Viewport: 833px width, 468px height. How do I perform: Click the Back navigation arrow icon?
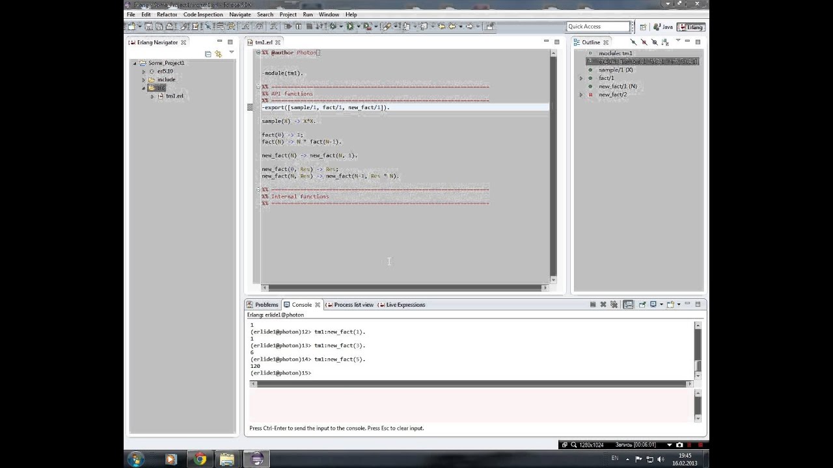(452, 27)
